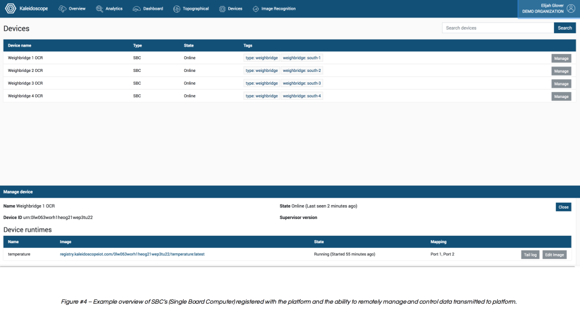Select the Weighbridge 1 OCR row name
Screen dimensions: 580x326
pos(25,58)
